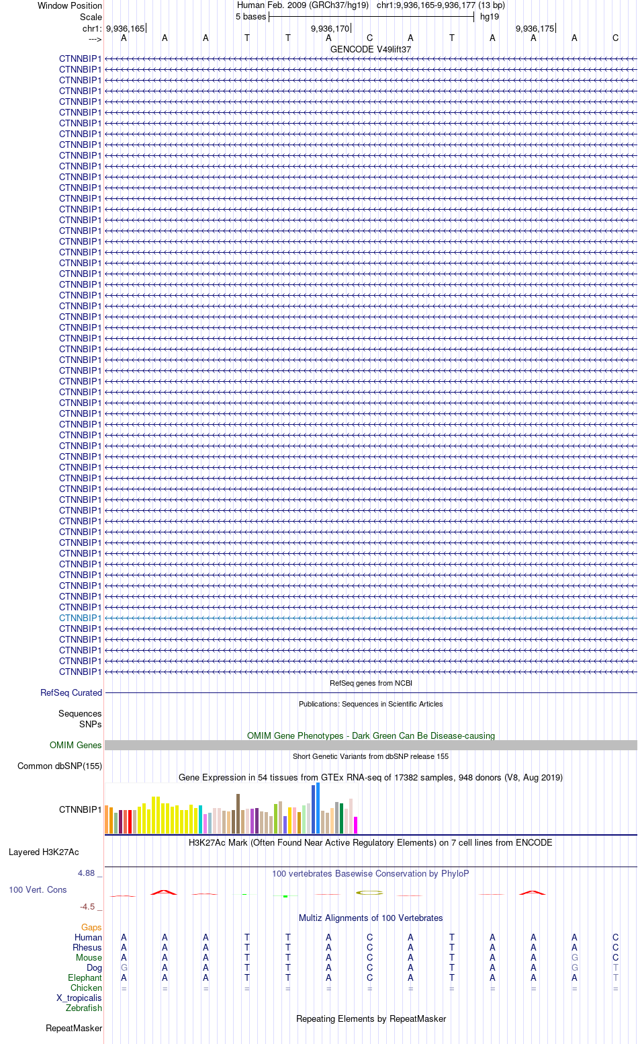The image size is (638, 1044).
Task: Click the Human Feb. 2009 (GRCh37/hg19) text
Action: coord(303,5)
